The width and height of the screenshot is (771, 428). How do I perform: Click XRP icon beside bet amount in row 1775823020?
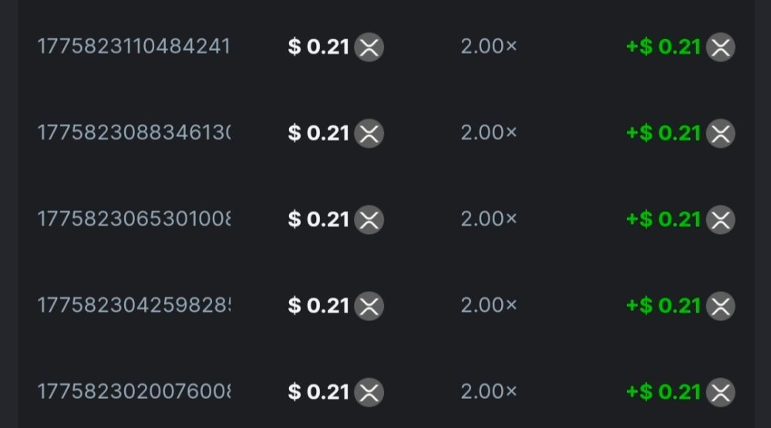(369, 392)
